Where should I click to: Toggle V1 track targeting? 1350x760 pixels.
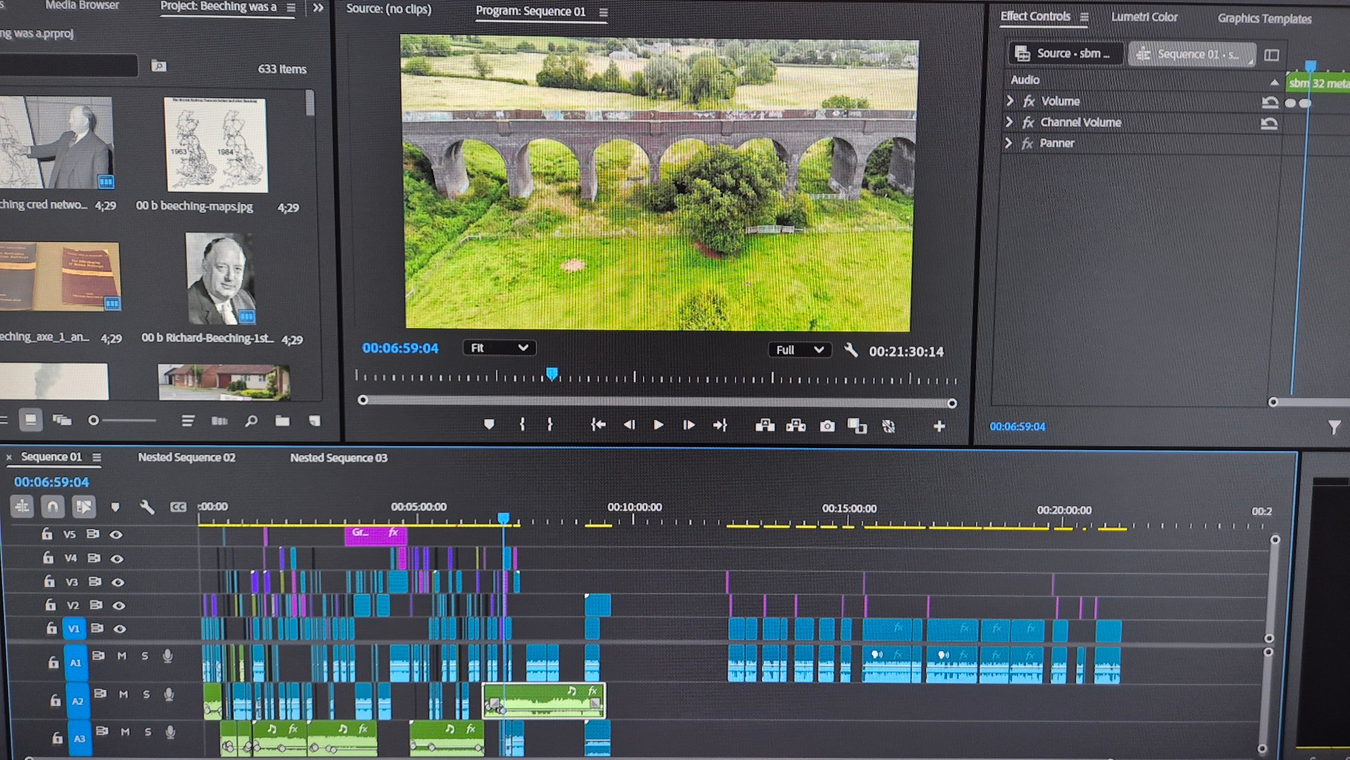[x=74, y=628]
